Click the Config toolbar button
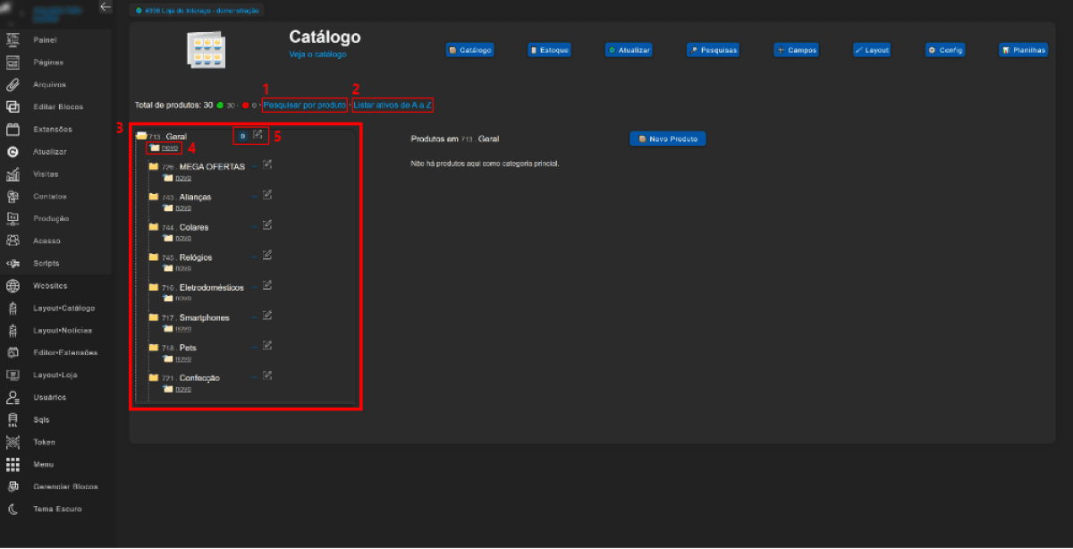Viewport: 1073px width, 549px height. [x=945, y=50]
